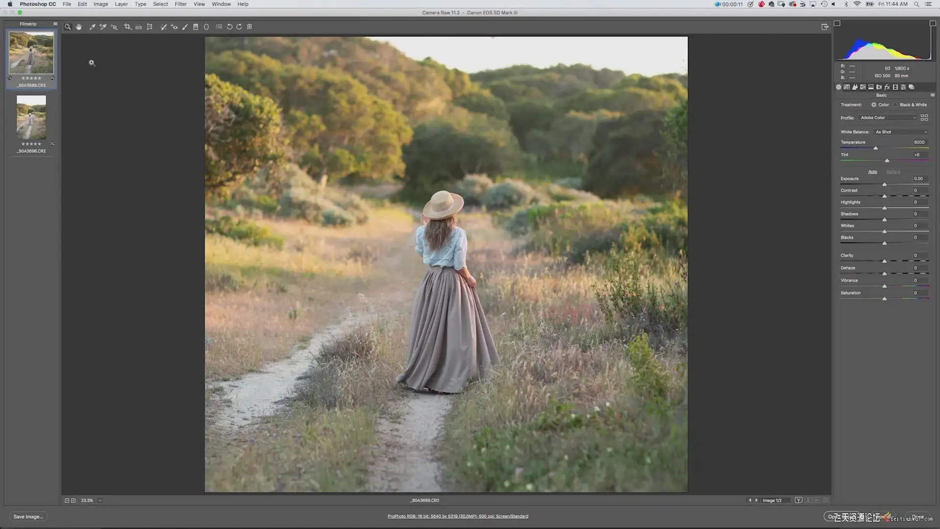940x529 pixels.
Task: Click the Temperature slider handle
Action: [x=876, y=148]
